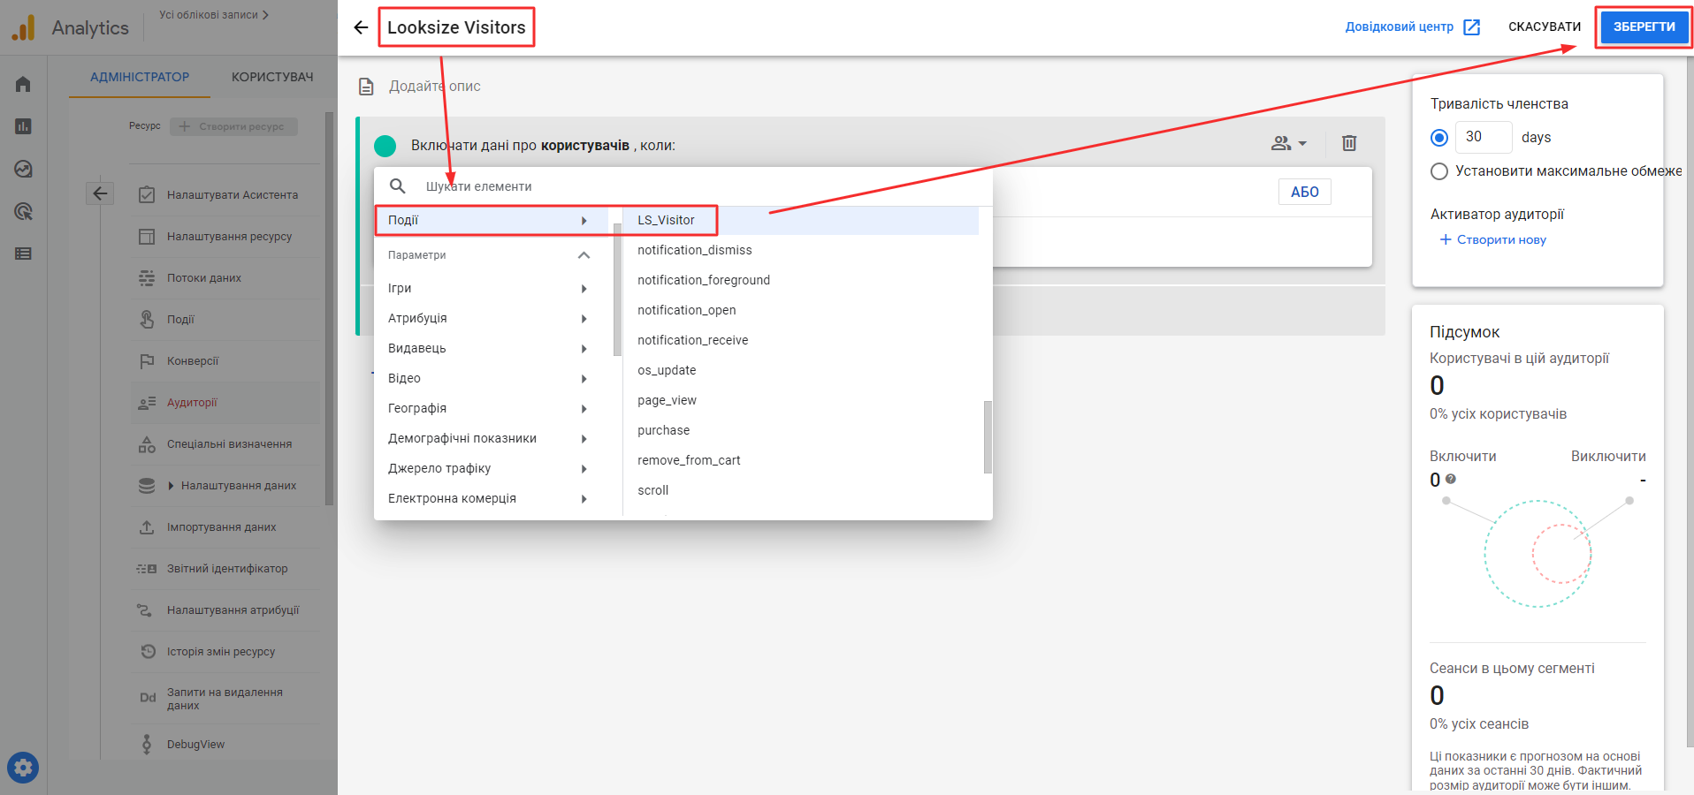Open Спеціальні визначення
Viewport: 1694px width, 795px height.
(x=229, y=444)
